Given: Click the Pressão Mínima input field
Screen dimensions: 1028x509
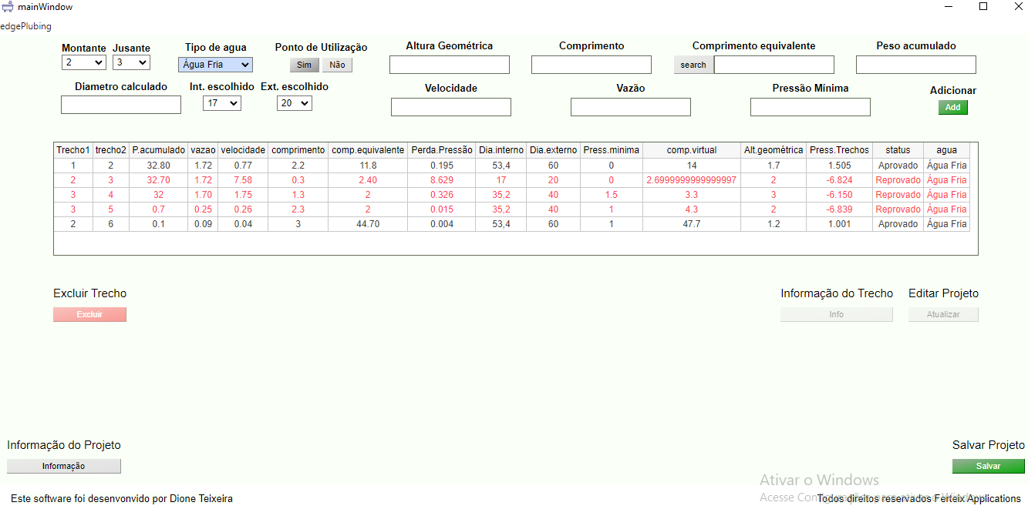Looking at the screenshot, I should (x=810, y=107).
